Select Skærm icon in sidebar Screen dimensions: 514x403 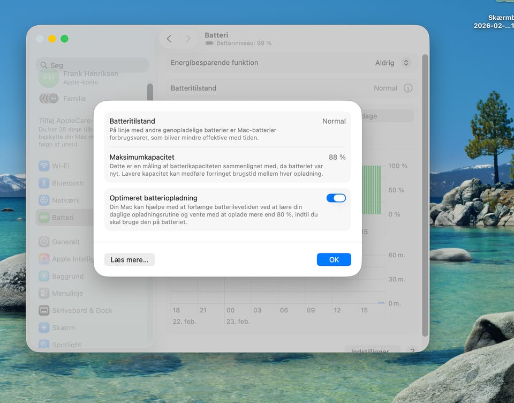click(44, 327)
